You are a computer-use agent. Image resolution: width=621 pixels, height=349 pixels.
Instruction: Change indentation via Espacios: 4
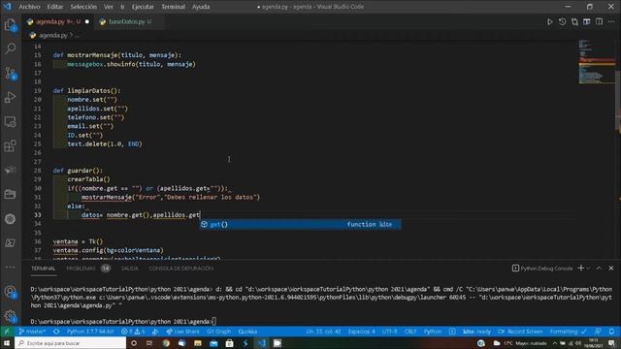[362, 332]
